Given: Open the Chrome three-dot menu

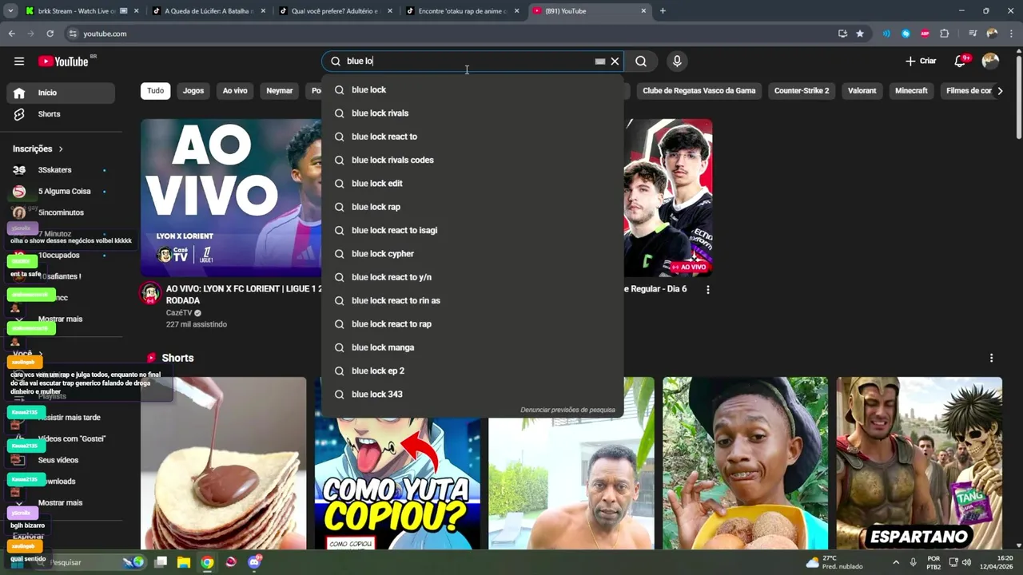Looking at the screenshot, I should tap(1011, 34).
